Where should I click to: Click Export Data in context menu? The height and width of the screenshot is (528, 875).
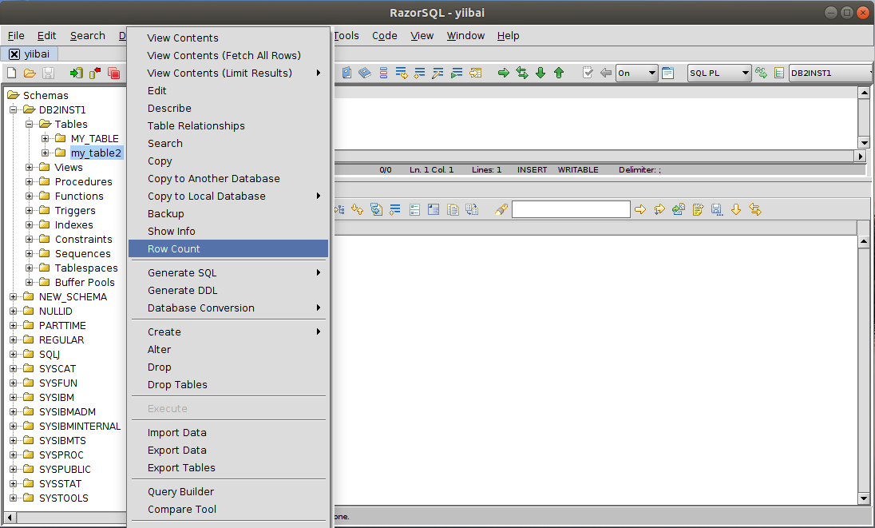click(x=176, y=450)
